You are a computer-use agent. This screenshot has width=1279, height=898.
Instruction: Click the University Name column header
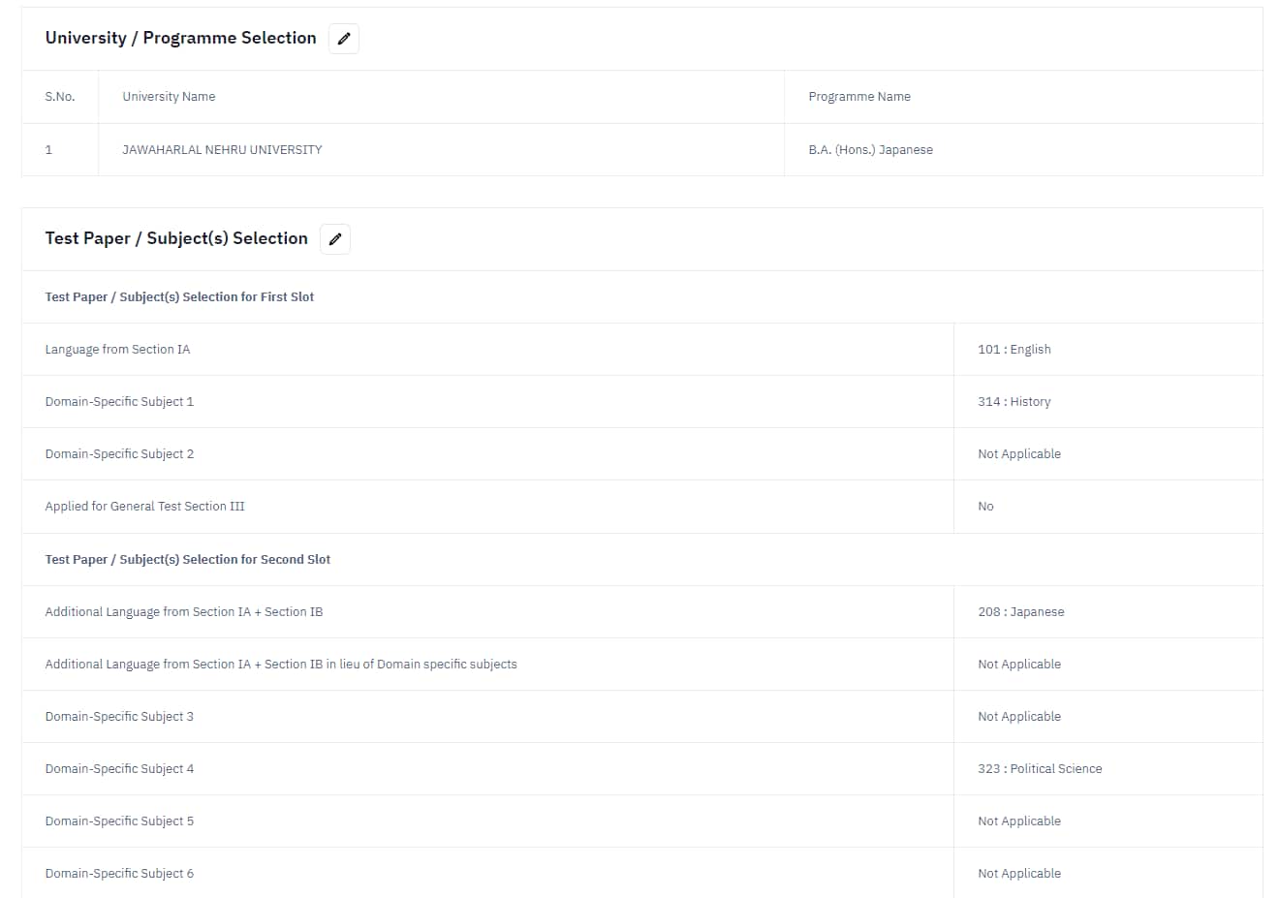click(169, 97)
